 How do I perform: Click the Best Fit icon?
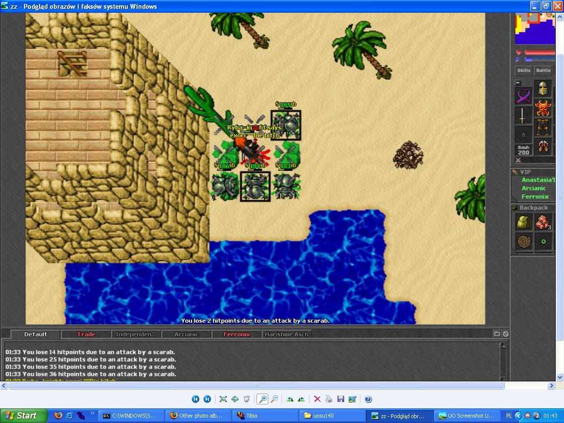(223, 399)
